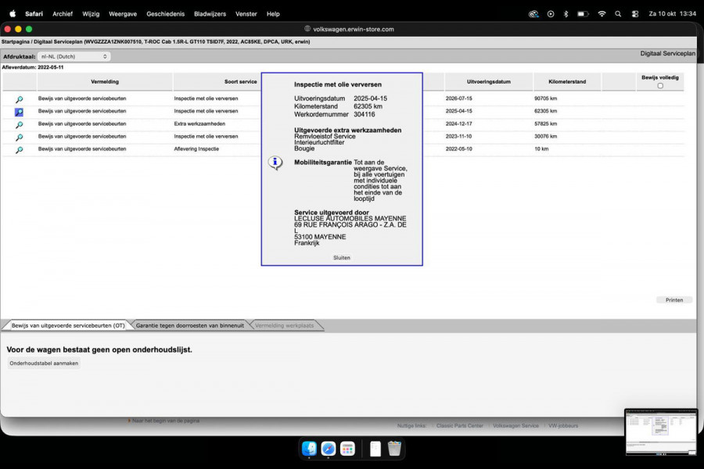This screenshot has height=469, width=704.
Task: Visit the Volkswagen Service link
Action: point(516,425)
